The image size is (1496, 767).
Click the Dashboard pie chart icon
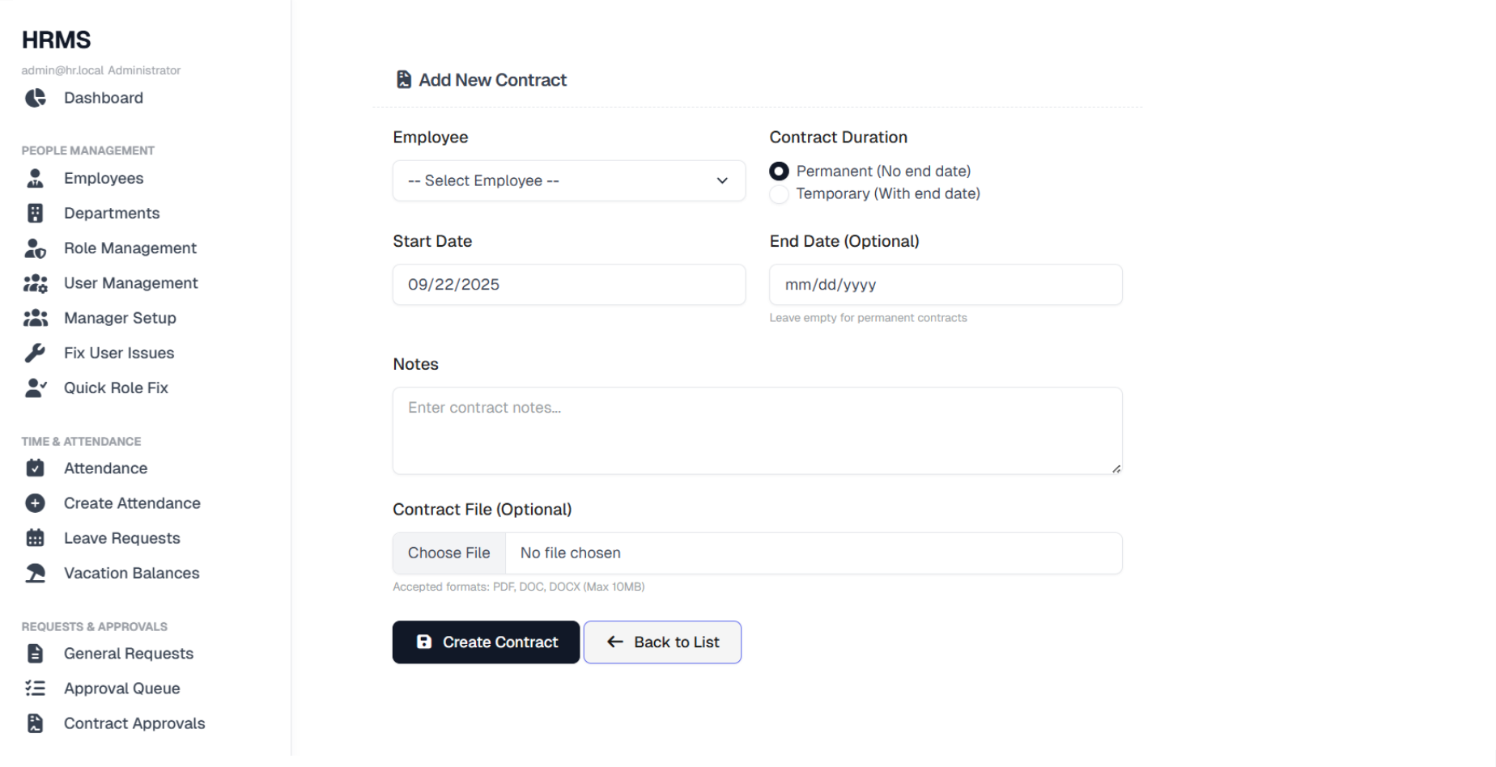coord(34,97)
